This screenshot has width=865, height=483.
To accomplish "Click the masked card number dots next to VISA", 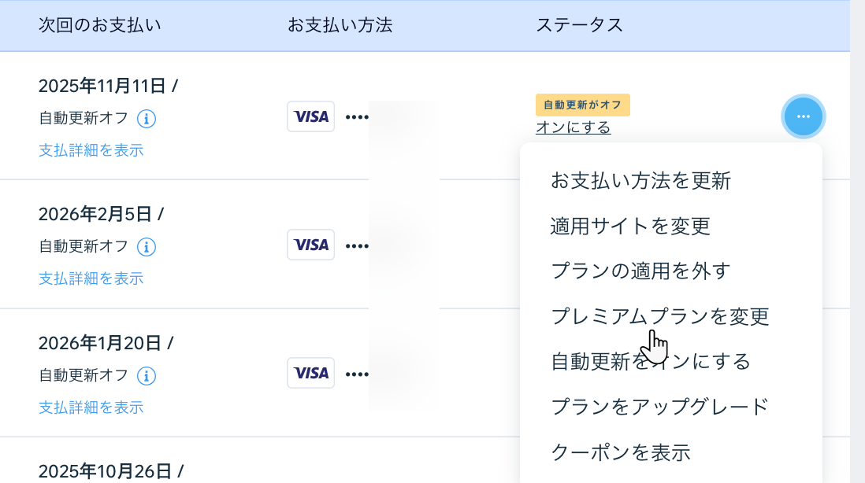I will coord(356,116).
